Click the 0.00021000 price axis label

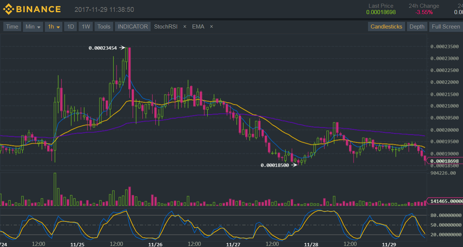[444, 106]
